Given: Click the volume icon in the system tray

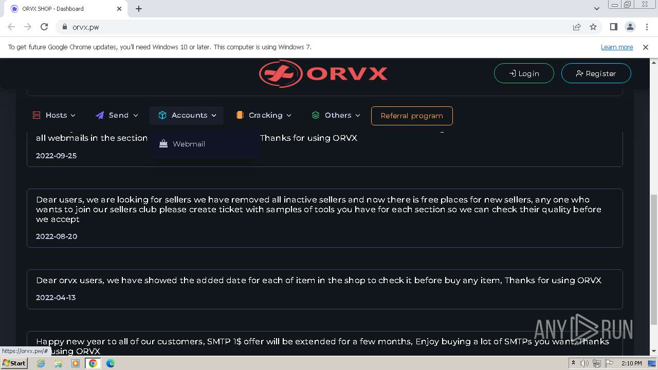Looking at the screenshot, I should pyautogui.click(x=584, y=363).
